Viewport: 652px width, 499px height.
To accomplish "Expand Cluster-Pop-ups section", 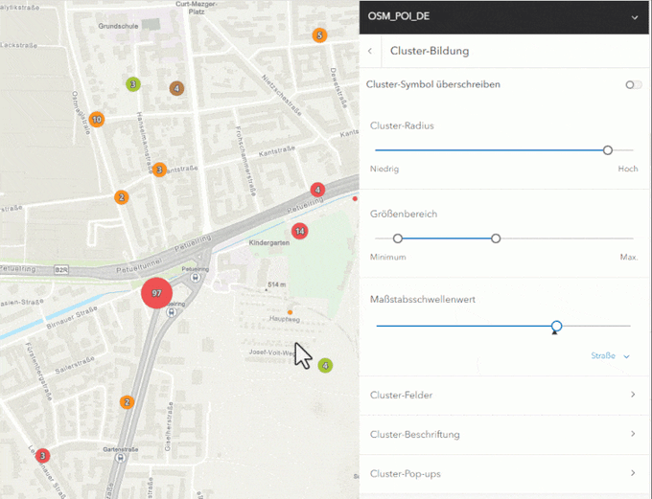I will pyautogui.click(x=504, y=474).
